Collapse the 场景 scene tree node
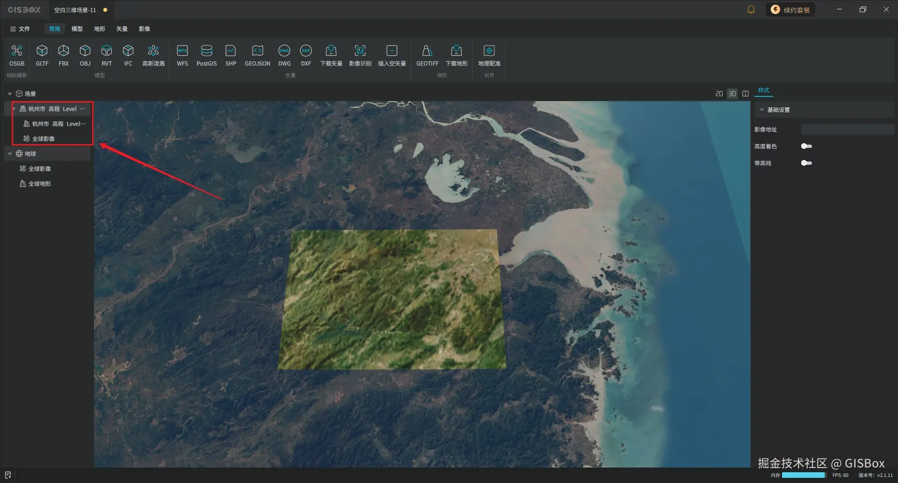Screen dimensions: 898x483 (x=10, y=94)
